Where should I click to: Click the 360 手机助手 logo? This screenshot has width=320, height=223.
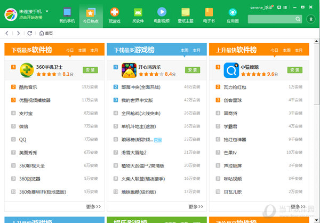click(x=11, y=14)
